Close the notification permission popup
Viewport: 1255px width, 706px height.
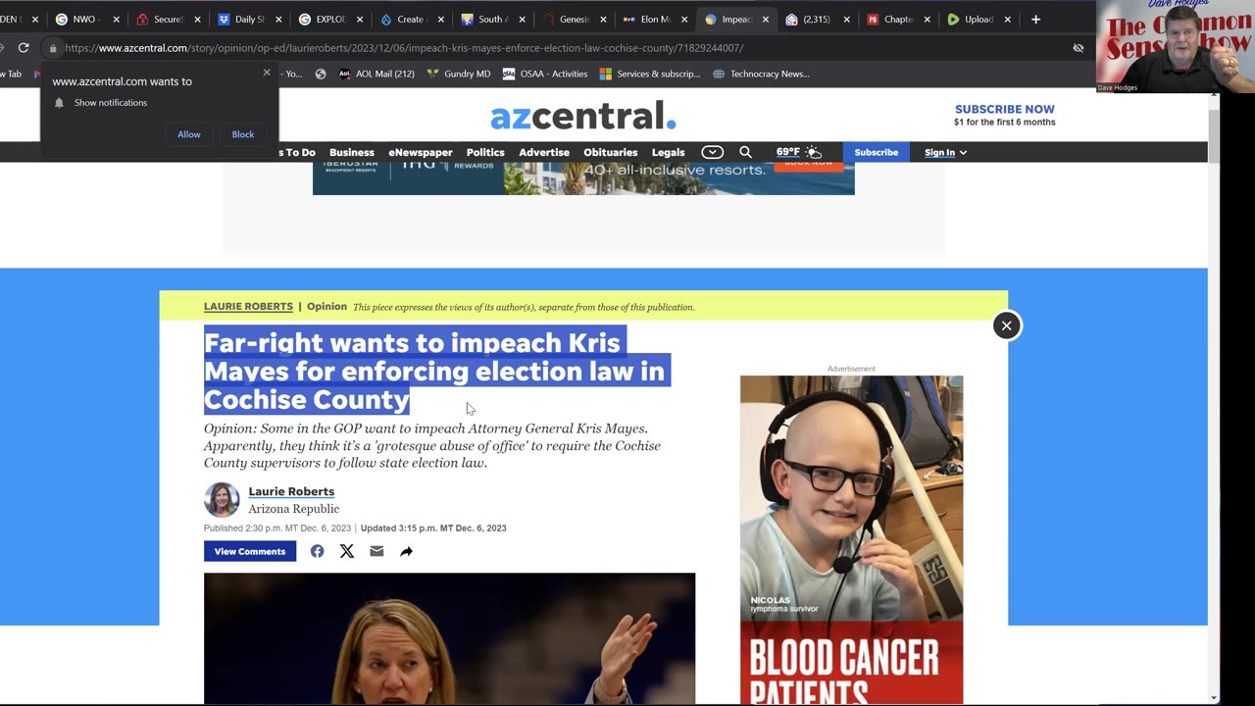click(267, 73)
